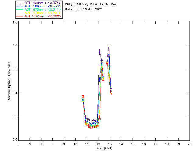
Task: Click the 0.2 y-axis tick label
Action: tap(15, 117)
